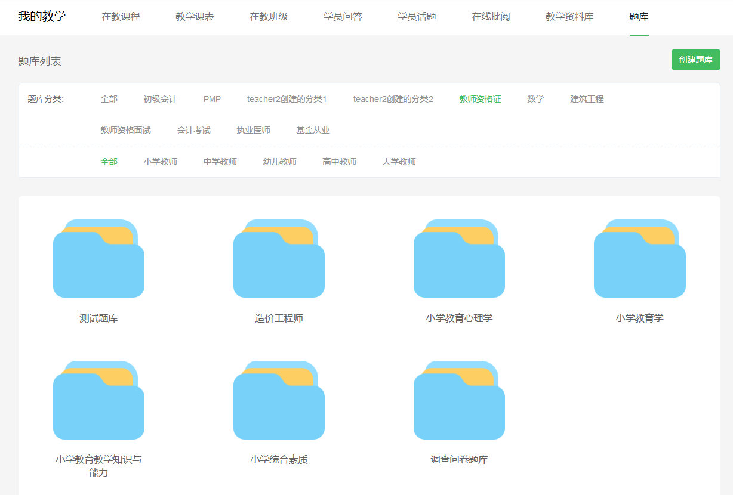Viewport: 733px width, 495px height.
Task: Open the 造价工程师 folder icon
Action: [279, 259]
